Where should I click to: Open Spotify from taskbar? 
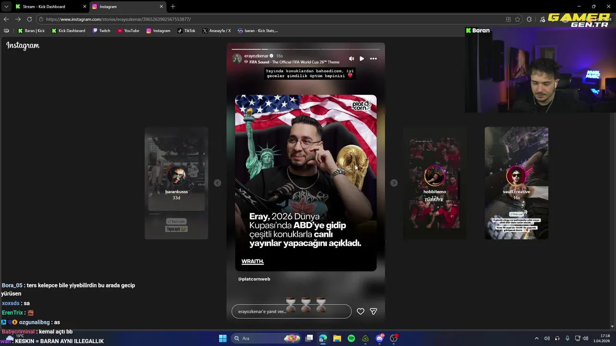(x=351, y=338)
